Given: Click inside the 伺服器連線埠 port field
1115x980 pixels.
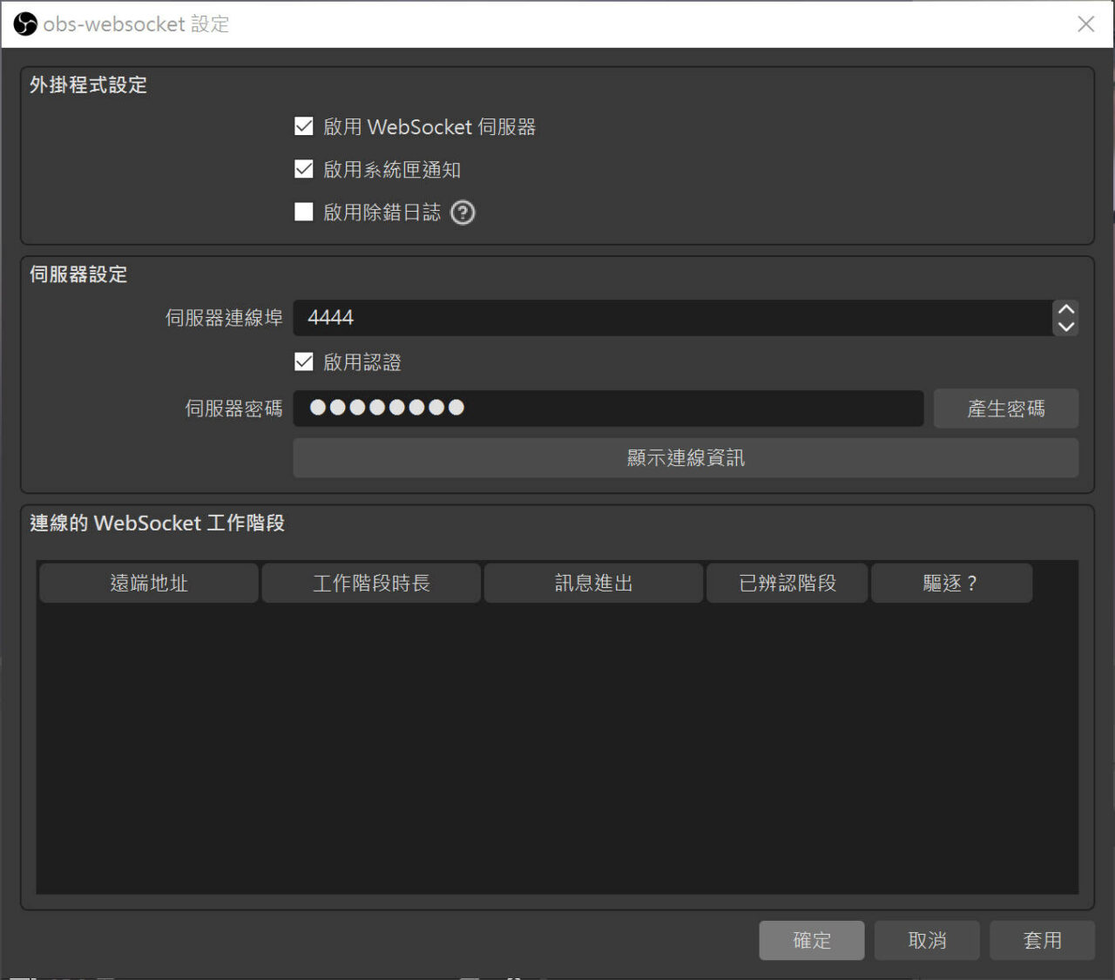Looking at the screenshot, I should coord(610,317).
